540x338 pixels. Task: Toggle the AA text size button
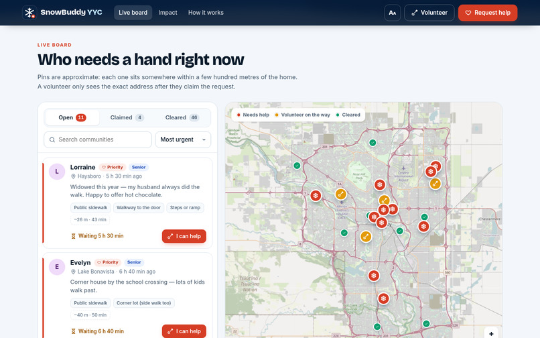(x=392, y=13)
